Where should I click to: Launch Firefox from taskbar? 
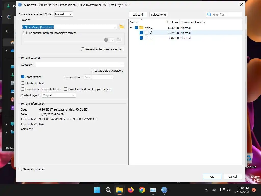(131, 190)
